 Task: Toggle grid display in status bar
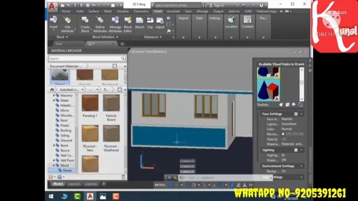171,185
